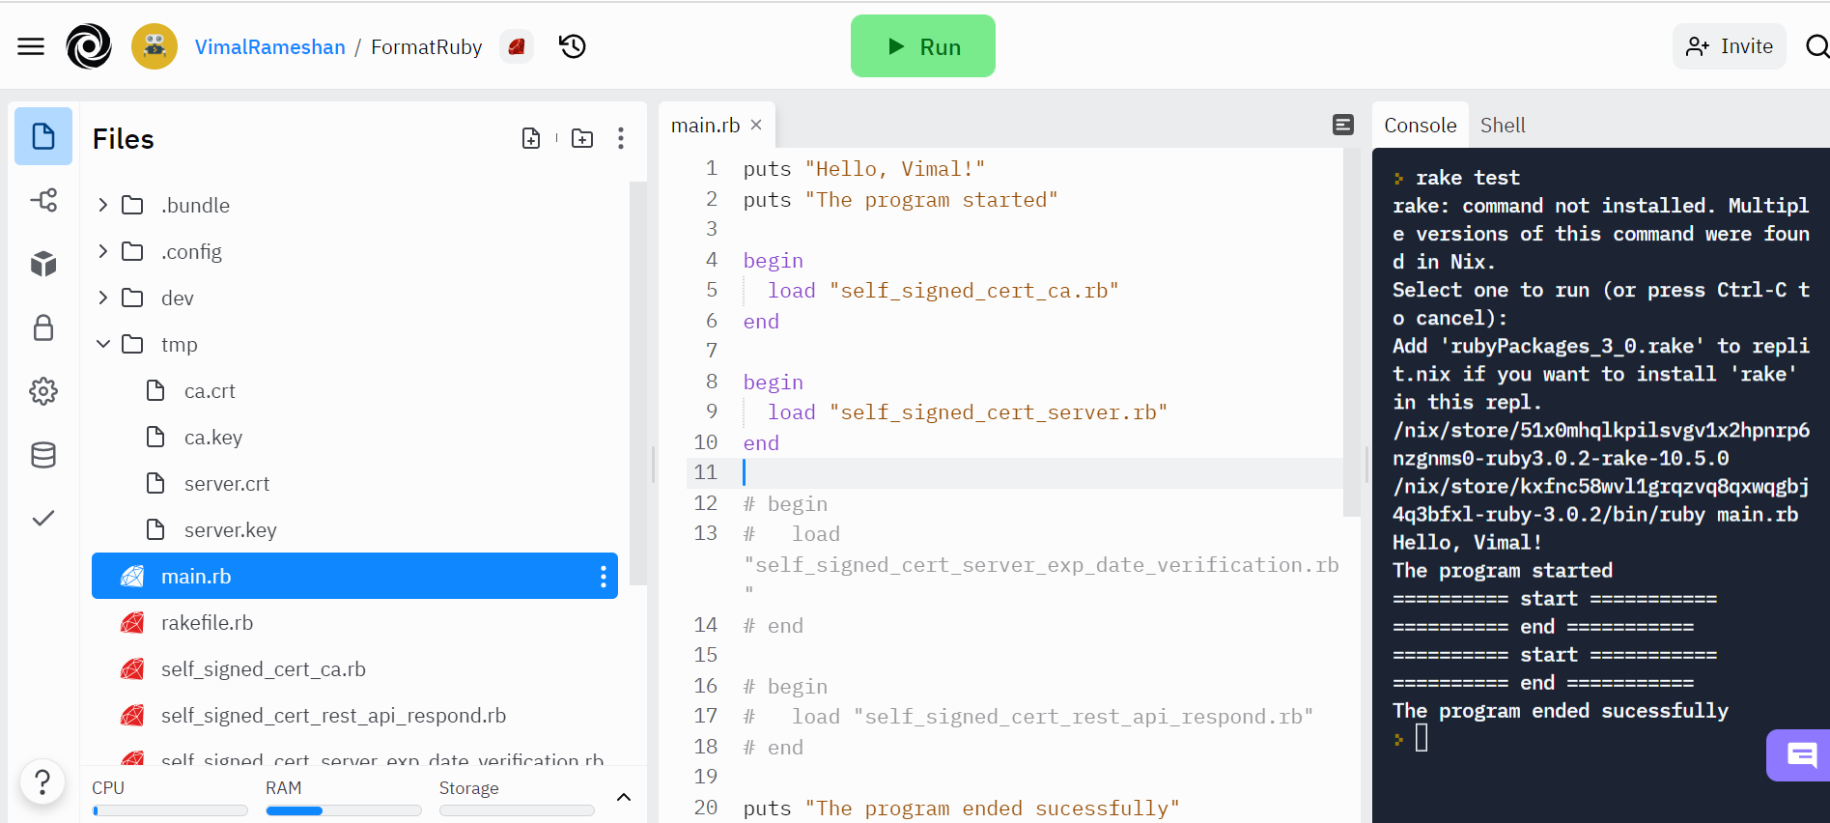Image resolution: width=1830 pixels, height=823 pixels.
Task: Click the Add folder icon
Action: (x=582, y=138)
